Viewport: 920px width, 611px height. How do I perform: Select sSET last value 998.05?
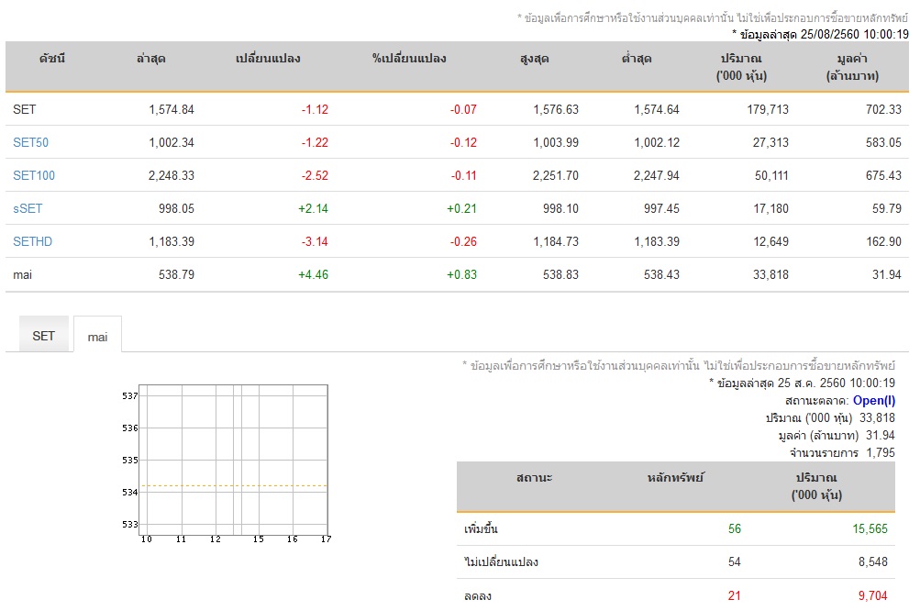[176, 208]
